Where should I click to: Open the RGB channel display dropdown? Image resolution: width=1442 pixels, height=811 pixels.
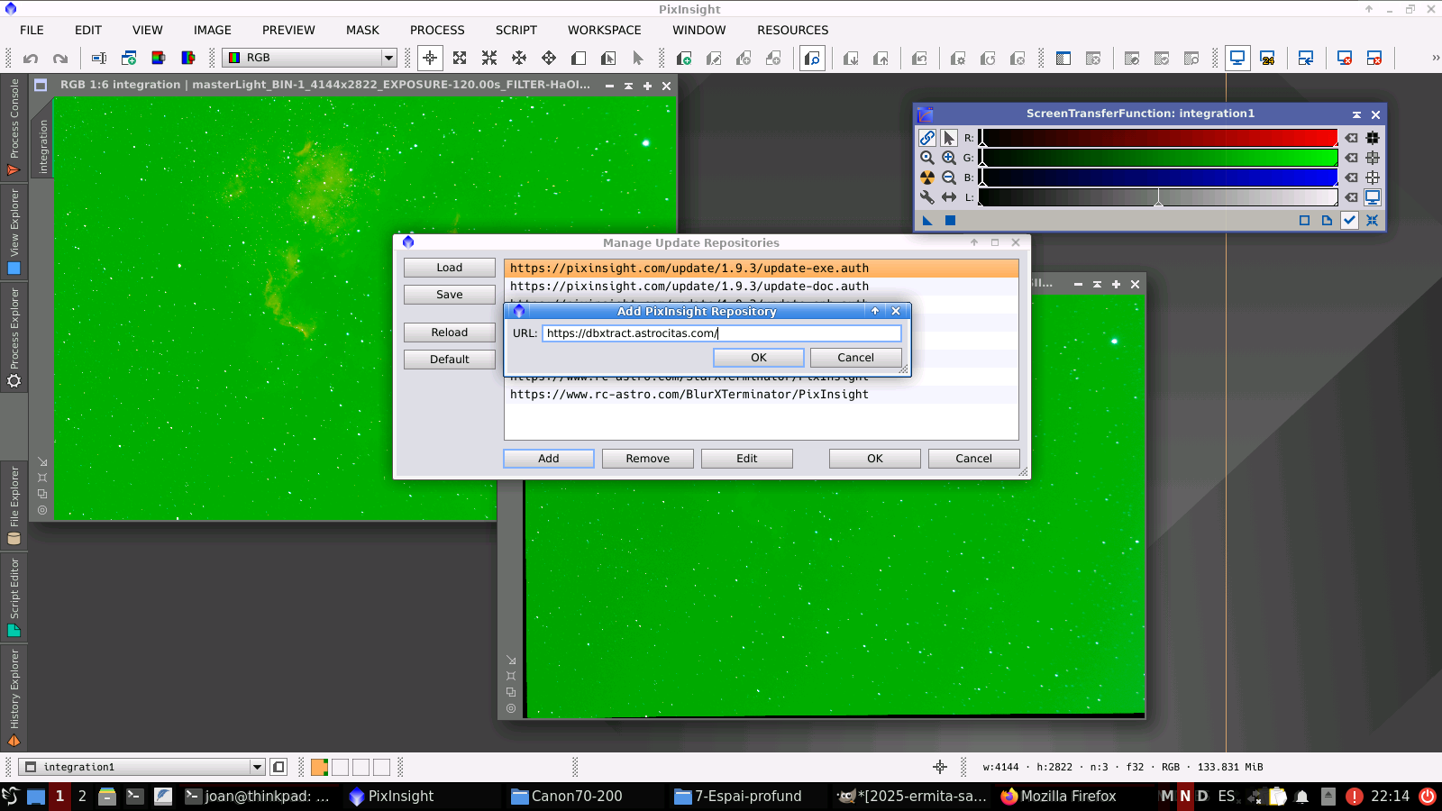[x=388, y=59]
